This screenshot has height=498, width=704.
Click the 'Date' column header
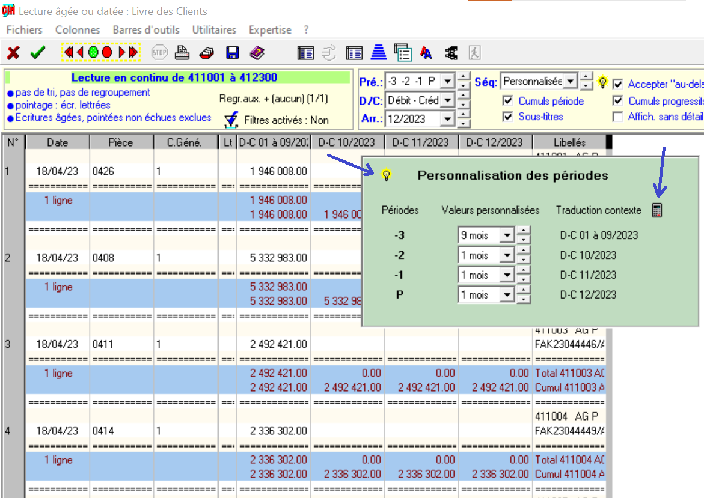point(58,142)
